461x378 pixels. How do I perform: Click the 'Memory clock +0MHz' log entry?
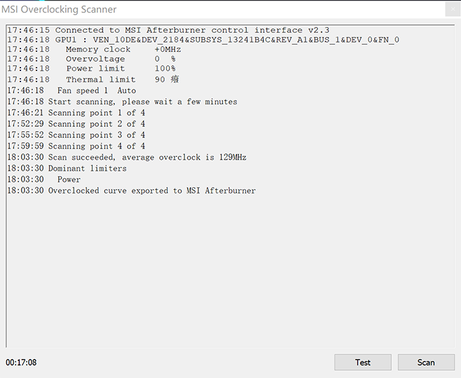[94, 49]
